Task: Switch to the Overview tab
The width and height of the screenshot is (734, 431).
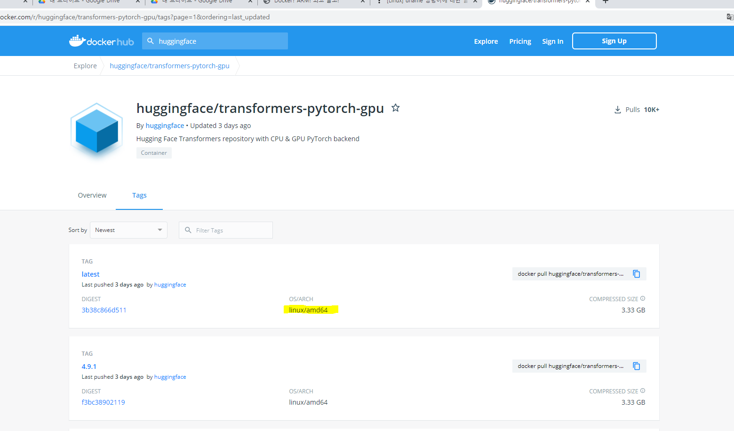Action: pyautogui.click(x=92, y=195)
